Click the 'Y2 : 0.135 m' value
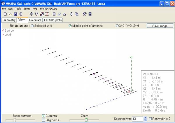 click(x=153, y=92)
